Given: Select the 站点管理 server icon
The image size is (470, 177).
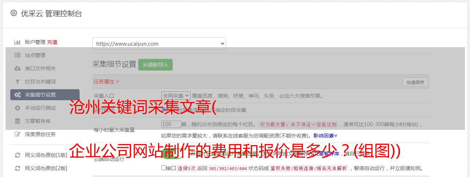Looking at the screenshot, I should [17, 55].
